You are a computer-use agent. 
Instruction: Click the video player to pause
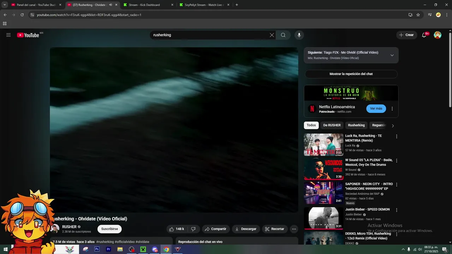coord(174,130)
